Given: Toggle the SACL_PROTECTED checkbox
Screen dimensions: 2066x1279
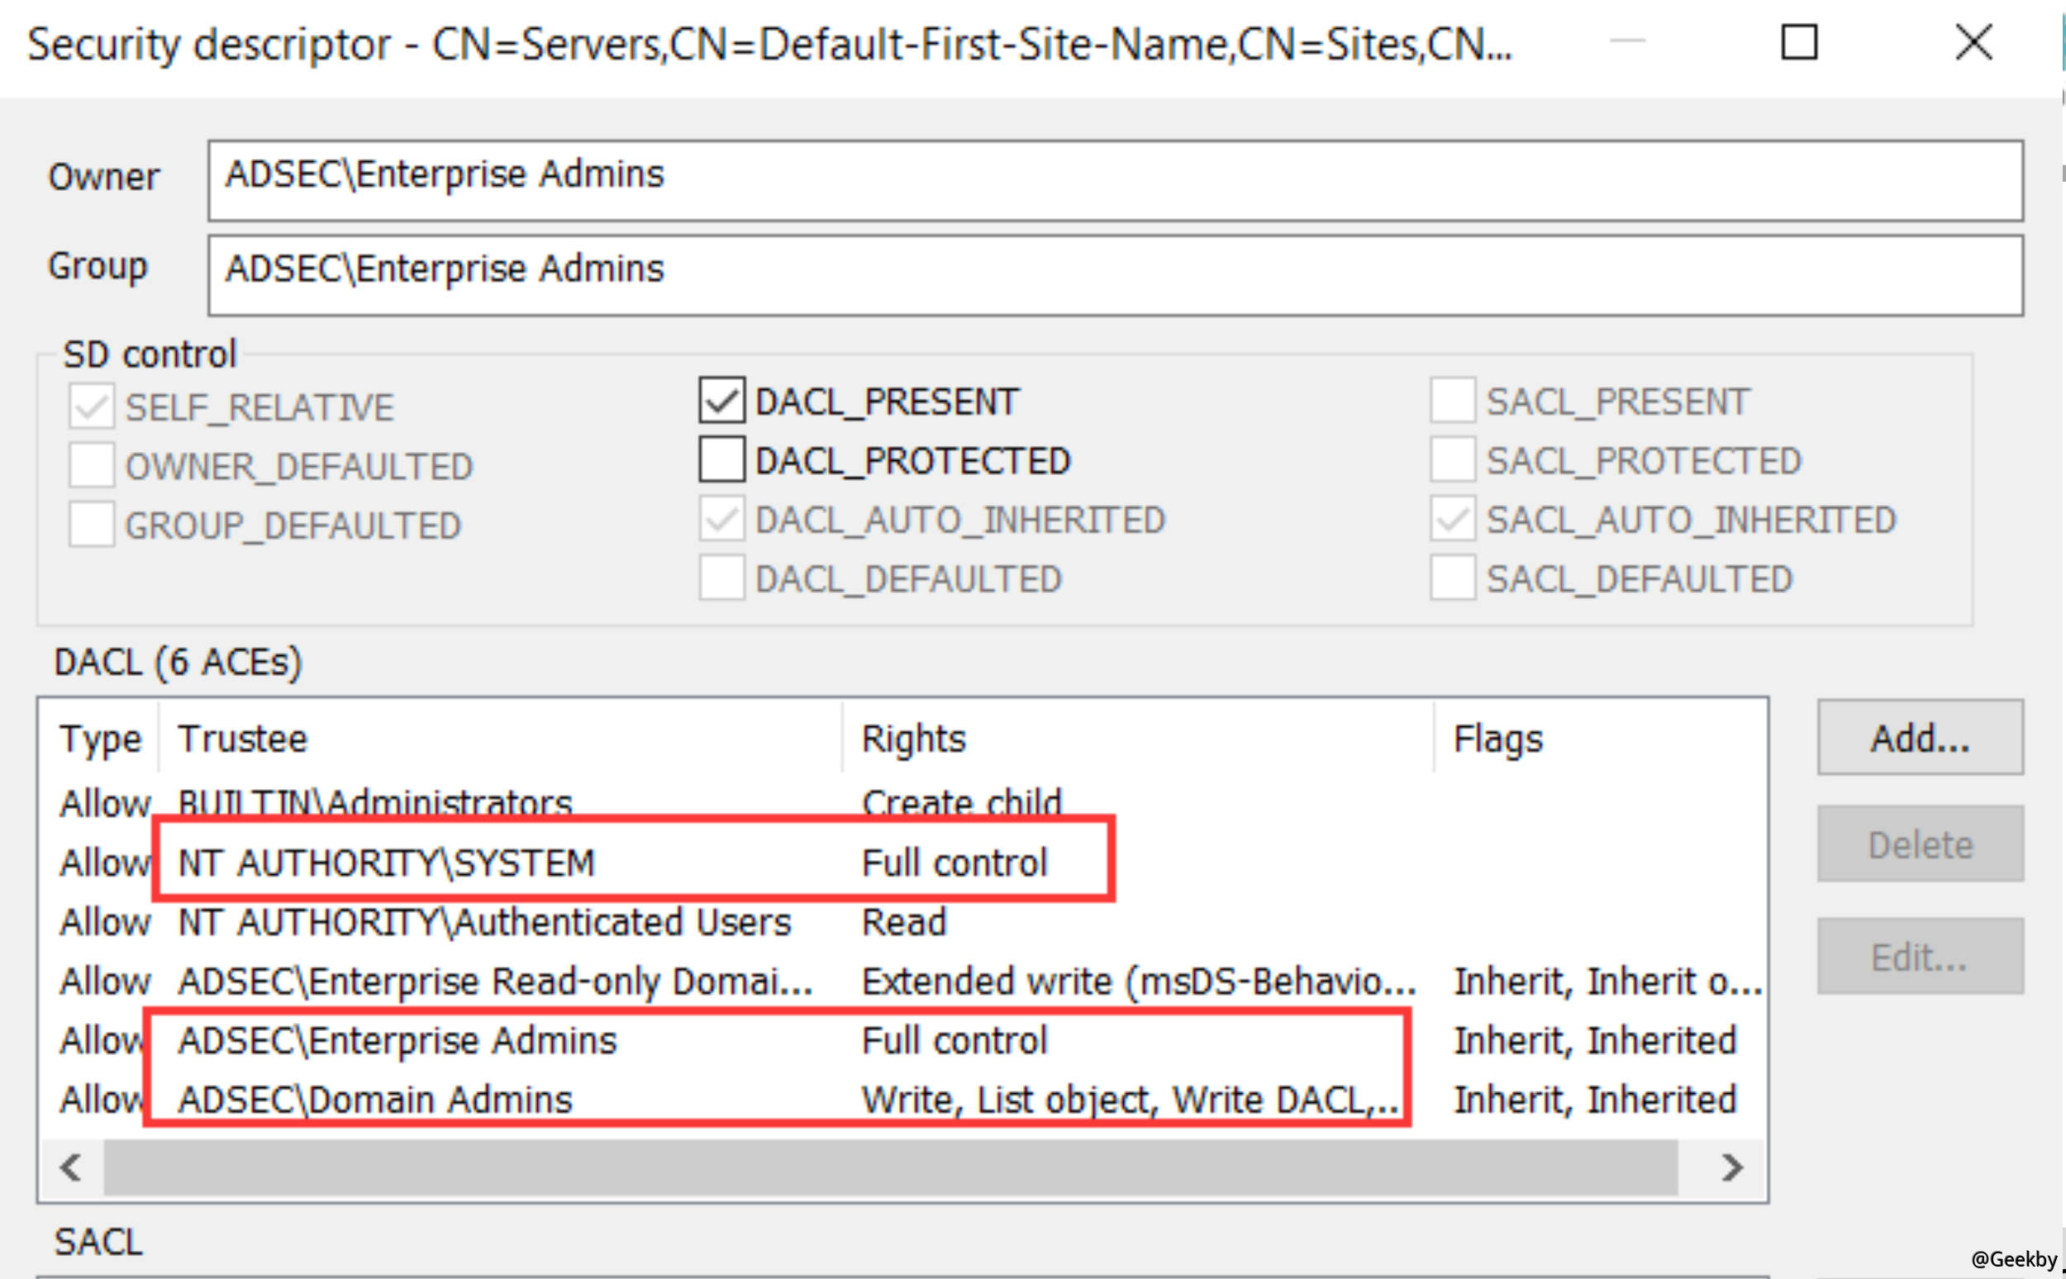Looking at the screenshot, I should pyautogui.click(x=1453, y=459).
